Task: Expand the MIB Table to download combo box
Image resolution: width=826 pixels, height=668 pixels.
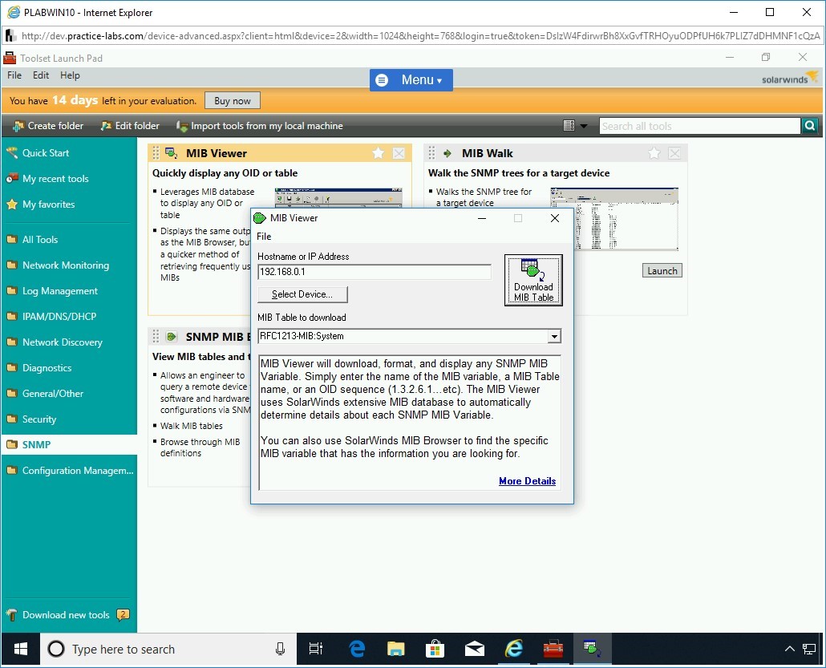Action: click(x=553, y=337)
